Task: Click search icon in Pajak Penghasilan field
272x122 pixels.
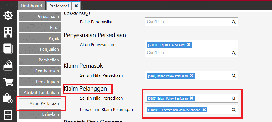Action: (x=234, y=22)
